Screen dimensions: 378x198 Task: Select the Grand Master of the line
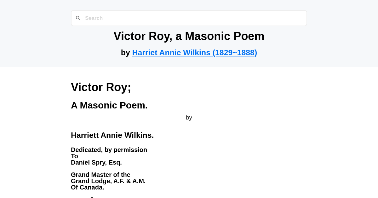click(100, 175)
